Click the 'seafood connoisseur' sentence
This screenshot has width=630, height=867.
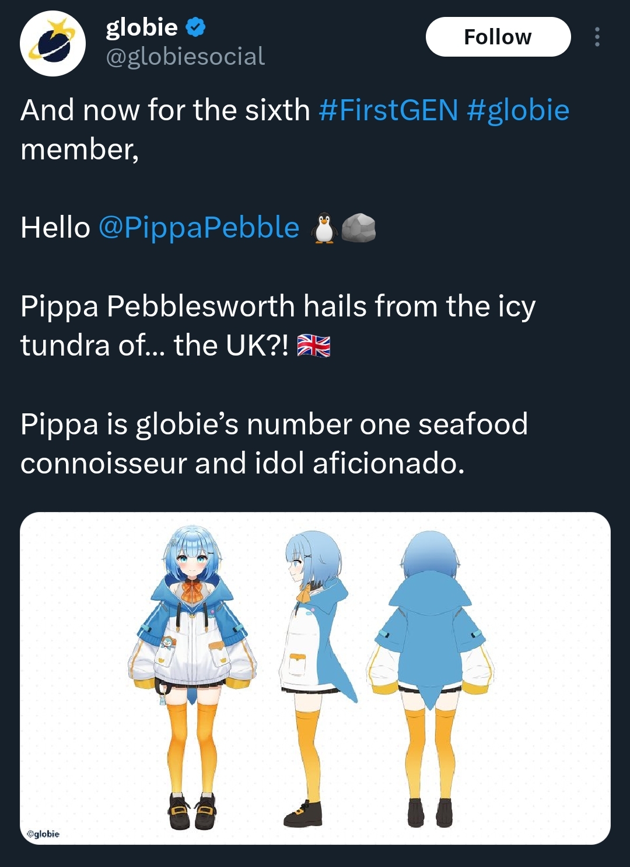click(x=274, y=443)
